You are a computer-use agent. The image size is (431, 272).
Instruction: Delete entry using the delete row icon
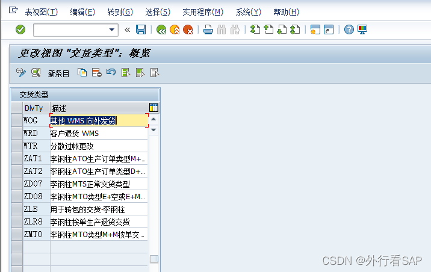[97, 73]
